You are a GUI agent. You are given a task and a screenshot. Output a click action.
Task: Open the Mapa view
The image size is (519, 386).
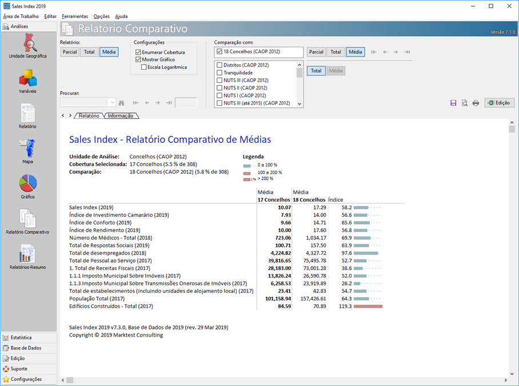[x=27, y=151]
